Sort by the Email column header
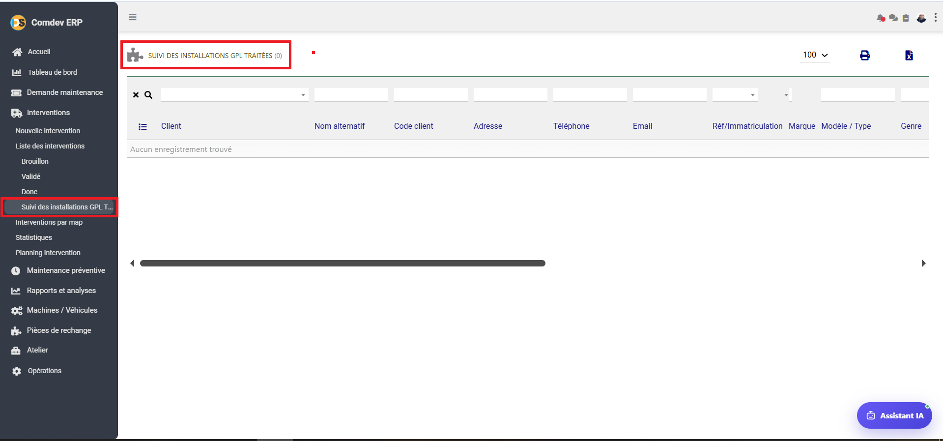Screen dimensions: 943x441 coord(643,126)
